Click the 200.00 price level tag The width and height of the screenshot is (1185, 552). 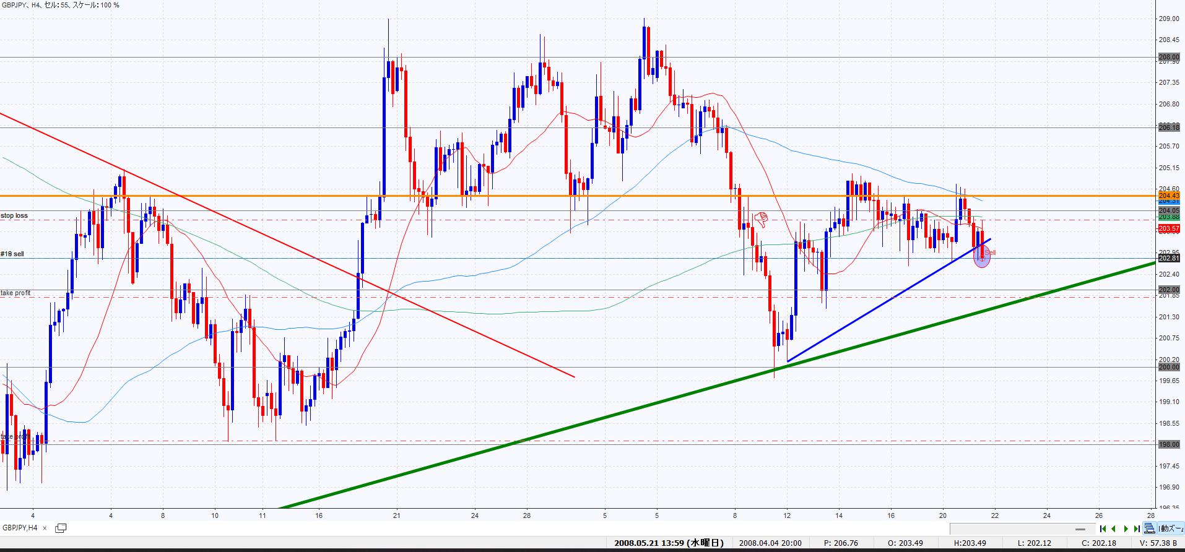[1169, 367]
